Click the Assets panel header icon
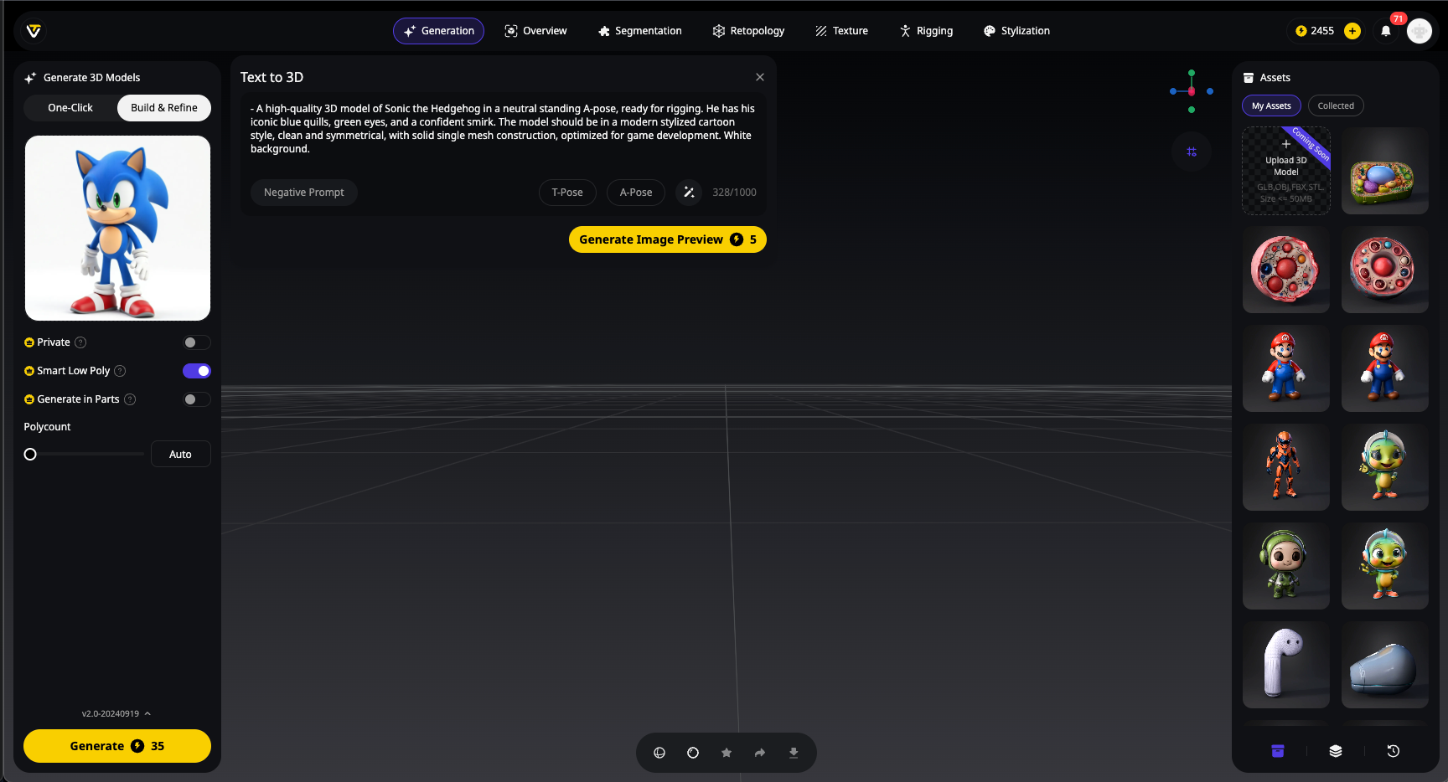 (x=1249, y=78)
